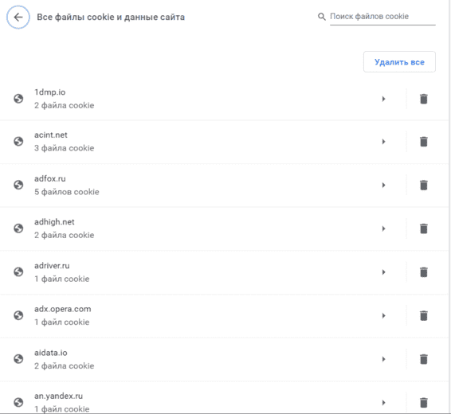Expand adx.opera.com details arrow
Screen dimensions: 451x414
383,315
